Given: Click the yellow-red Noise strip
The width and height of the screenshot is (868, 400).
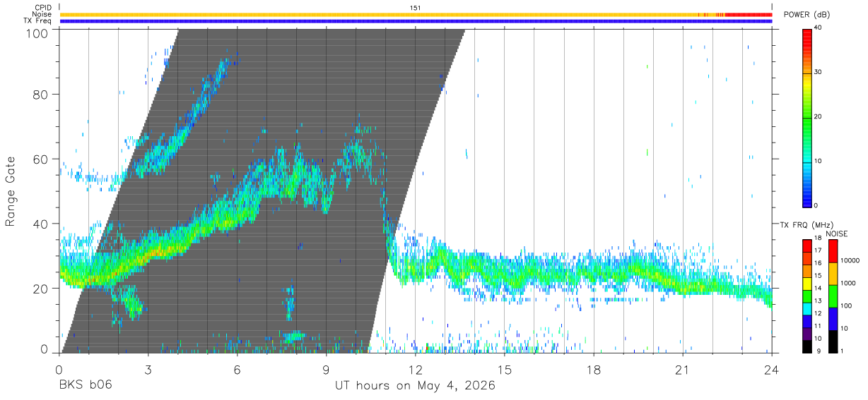Looking at the screenshot, I should [x=416, y=14].
